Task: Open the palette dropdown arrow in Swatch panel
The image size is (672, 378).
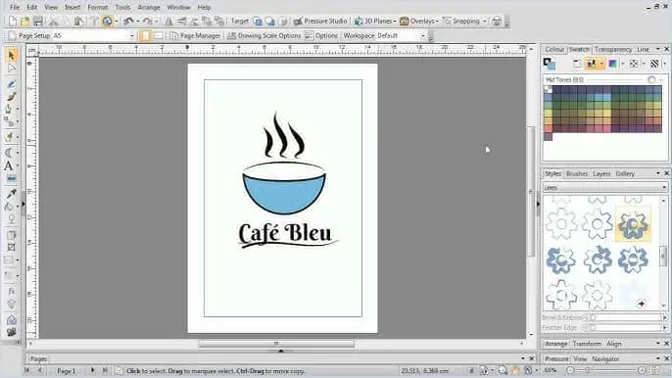Action: 601,64
